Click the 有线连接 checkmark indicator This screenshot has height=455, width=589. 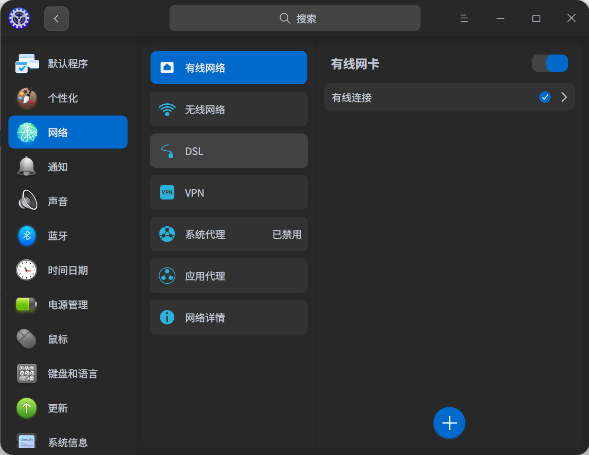point(544,97)
